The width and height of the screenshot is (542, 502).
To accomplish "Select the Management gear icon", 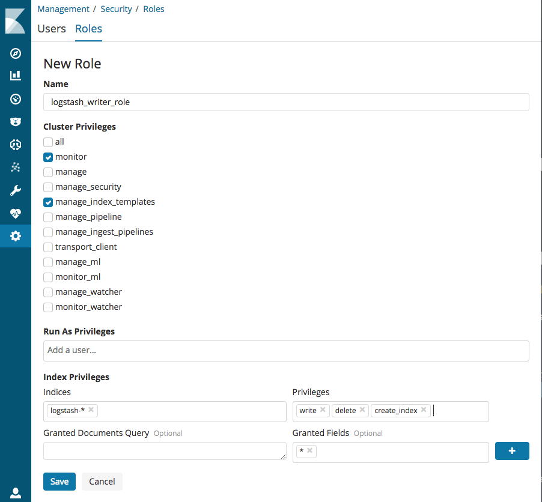I will [x=16, y=236].
